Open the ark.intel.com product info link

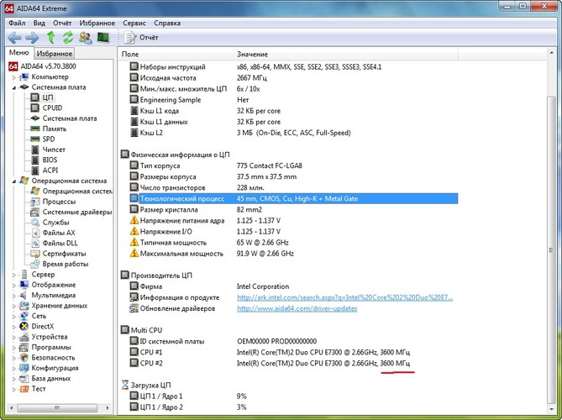coord(344,297)
